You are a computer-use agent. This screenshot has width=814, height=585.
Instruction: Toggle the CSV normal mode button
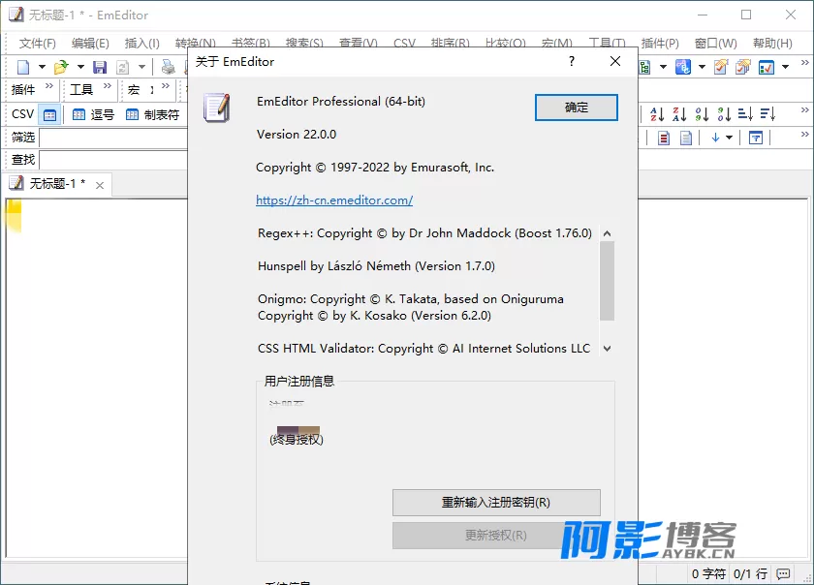tap(49, 114)
